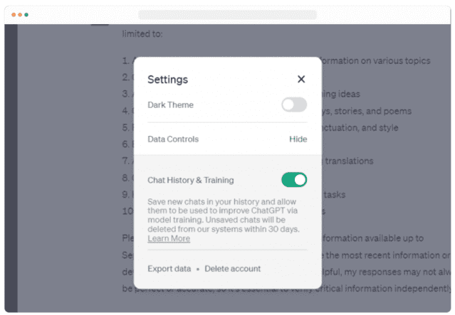Open the Learn More link
This screenshot has width=455, height=315.
[169, 239]
